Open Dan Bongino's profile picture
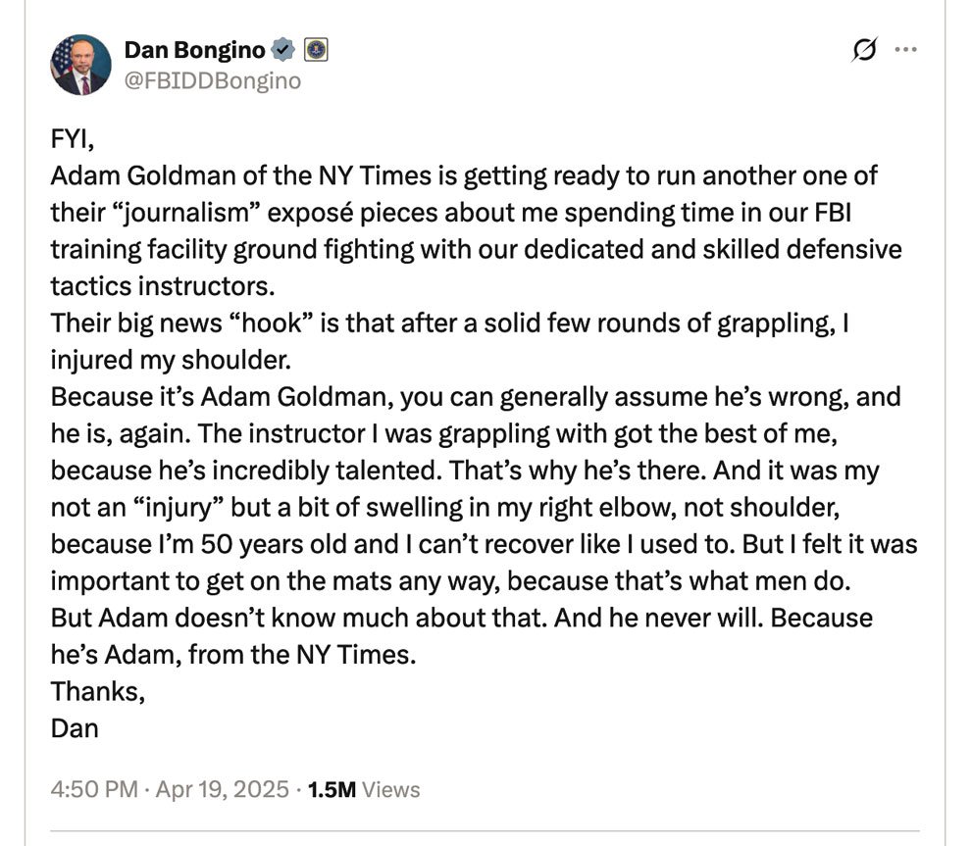The height and width of the screenshot is (846, 971). (x=80, y=65)
